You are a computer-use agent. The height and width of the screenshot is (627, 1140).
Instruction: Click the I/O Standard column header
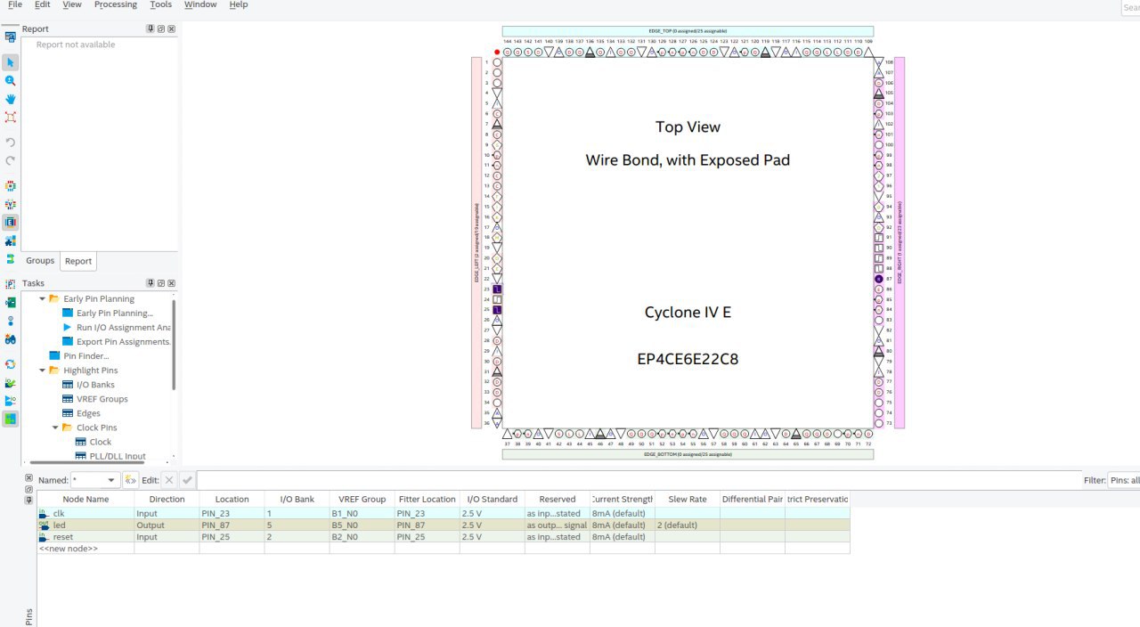tap(493, 500)
